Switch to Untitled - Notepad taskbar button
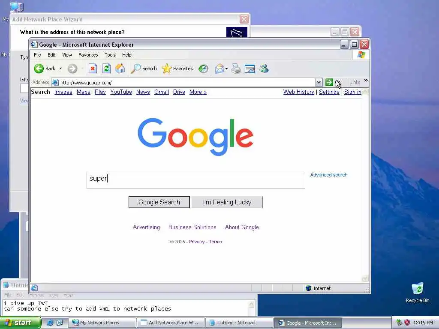The width and height of the screenshot is (439, 329). 239,323
